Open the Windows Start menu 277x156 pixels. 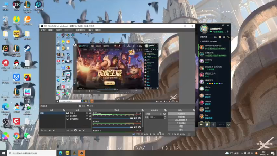point(3,153)
